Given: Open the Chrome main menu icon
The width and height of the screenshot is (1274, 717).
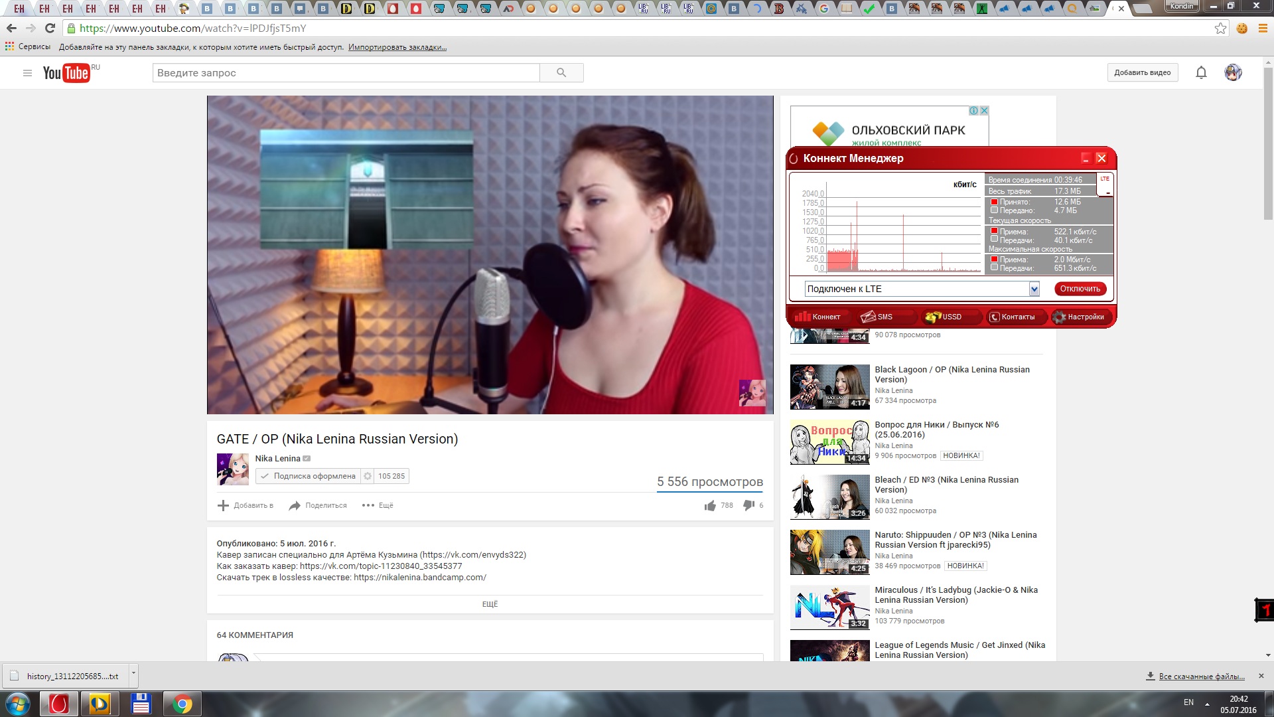Looking at the screenshot, I should point(1263,29).
